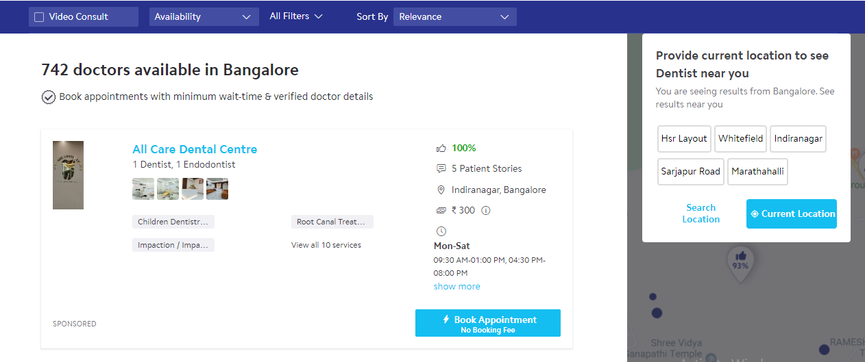Select the Hsr Layout location chip
865x362 pixels.
684,138
